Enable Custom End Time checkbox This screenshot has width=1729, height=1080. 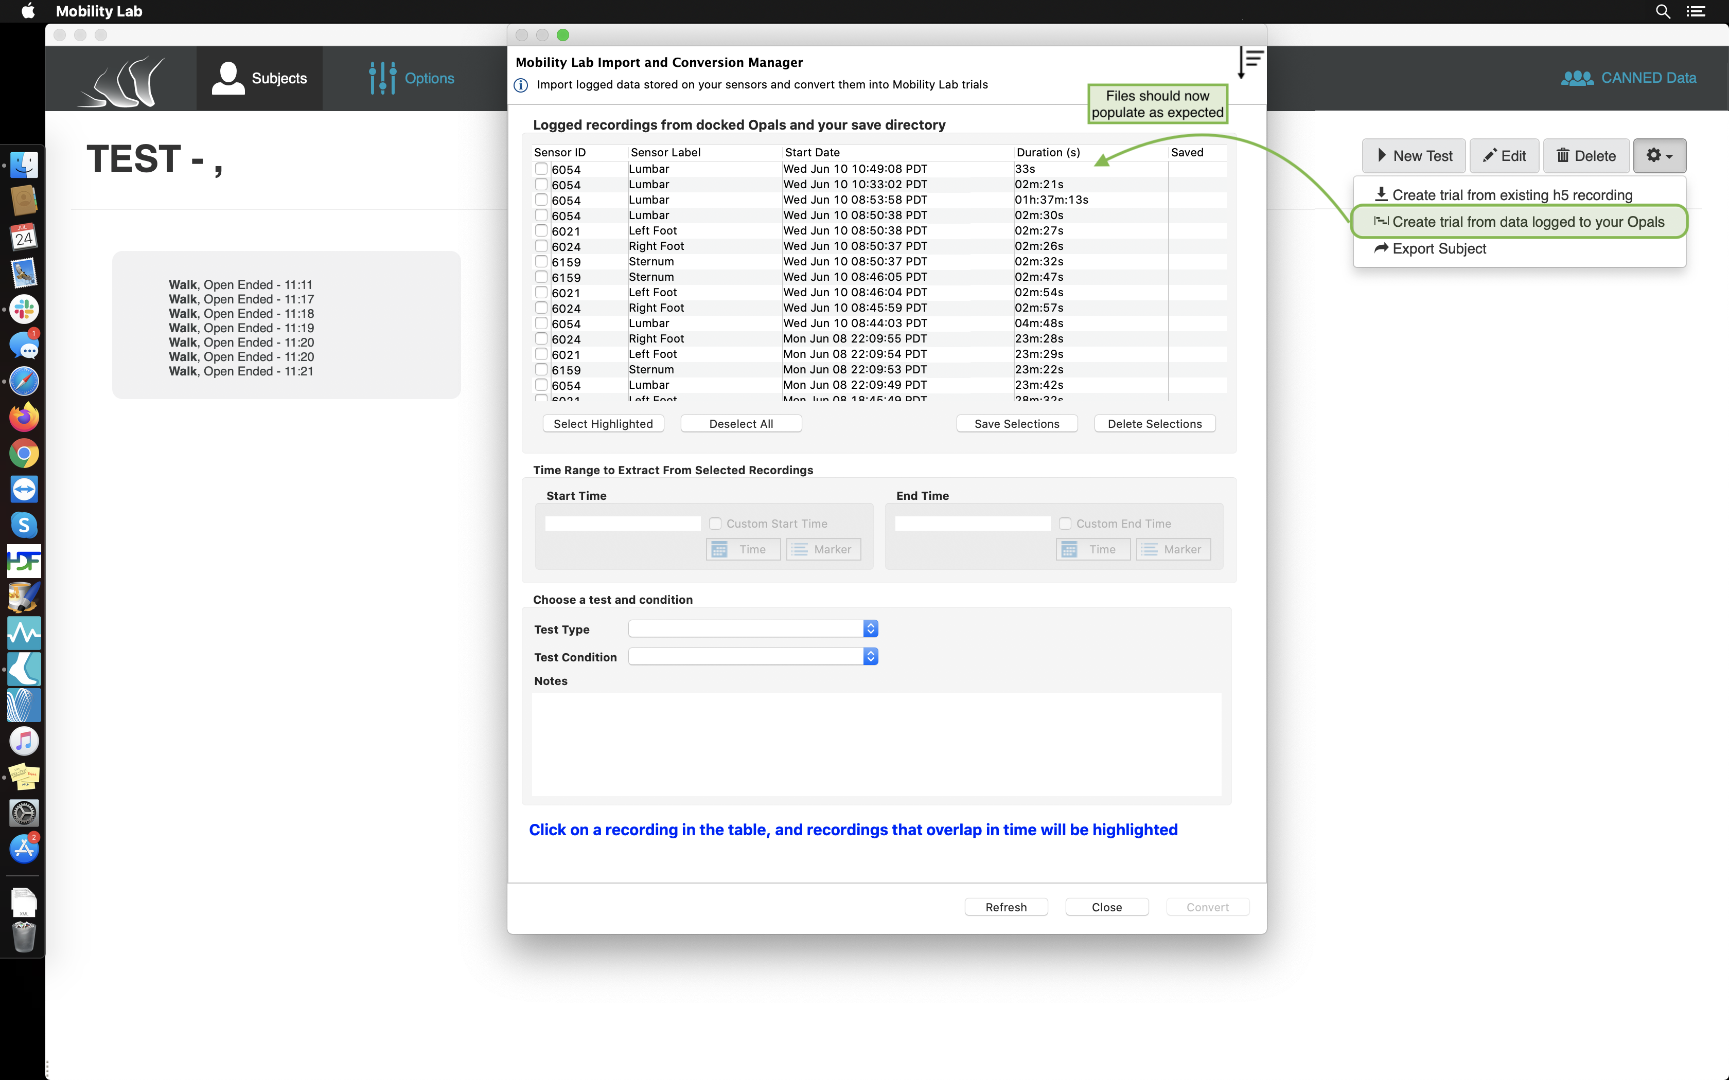1065,524
